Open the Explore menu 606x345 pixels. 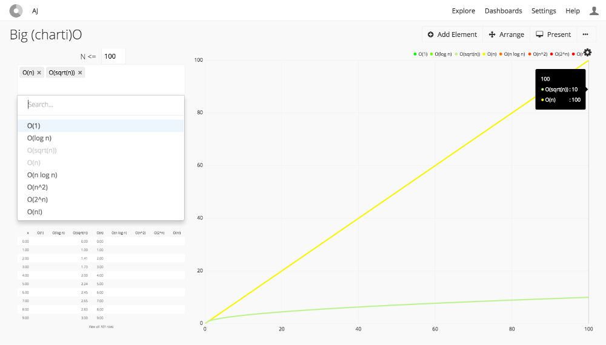point(464,11)
